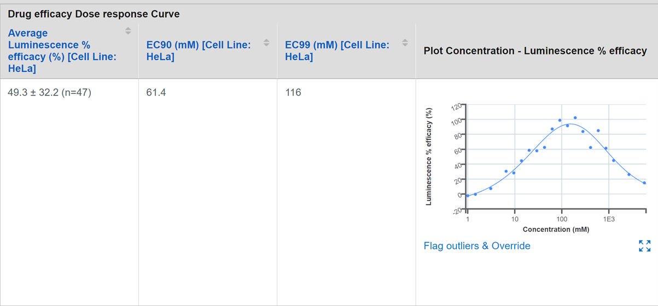Select the highest data point on the plot

[x=575, y=118]
